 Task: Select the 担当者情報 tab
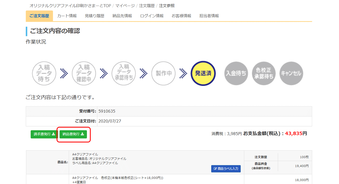(209, 16)
